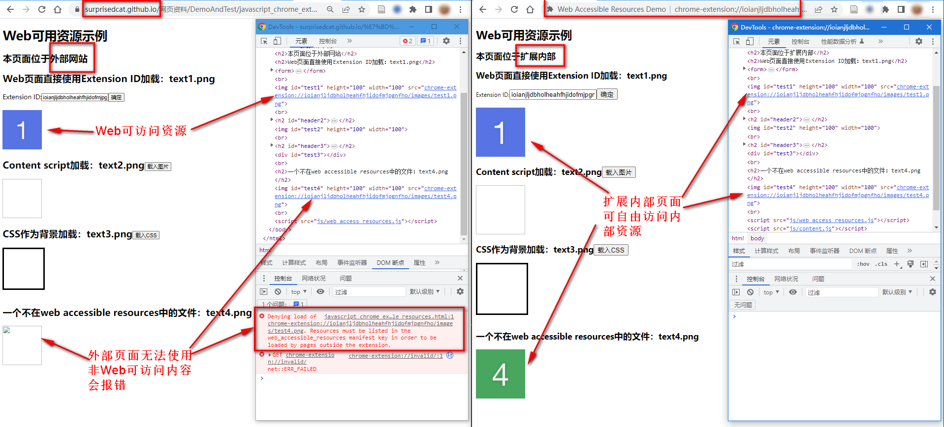This screenshot has height=427, width=944.
Task: Toggle device toolbar in right DevTools
Action: (x=750, y=41)
